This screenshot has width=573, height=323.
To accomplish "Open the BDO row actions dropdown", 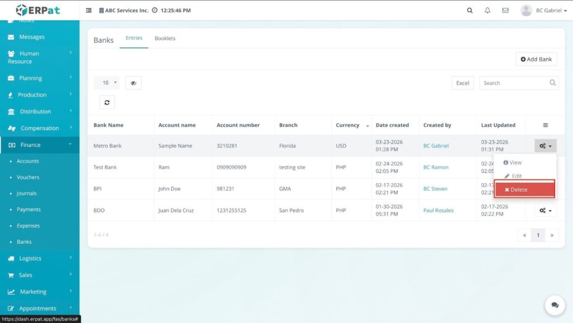I will point(545,211).
